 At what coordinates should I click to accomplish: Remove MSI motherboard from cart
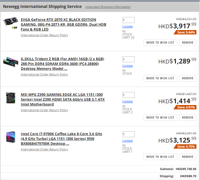pos(188,118)
